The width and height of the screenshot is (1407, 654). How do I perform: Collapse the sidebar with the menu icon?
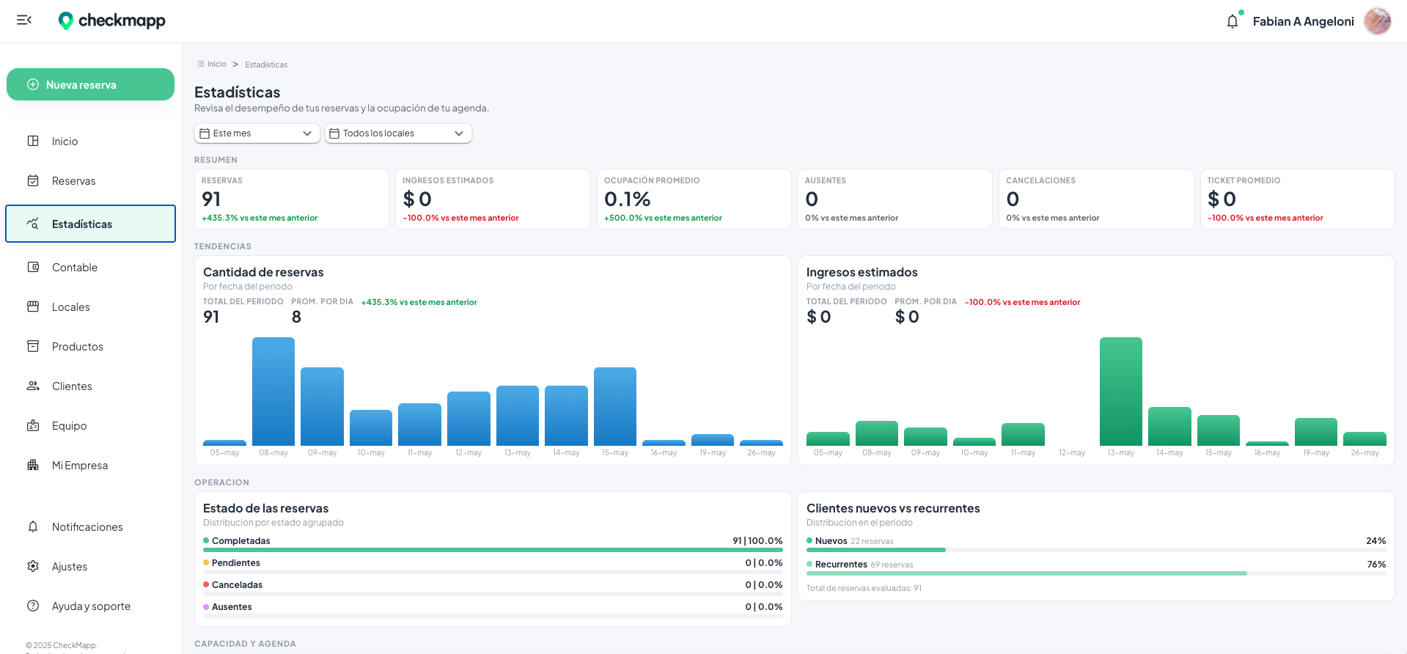coord(24,20)
